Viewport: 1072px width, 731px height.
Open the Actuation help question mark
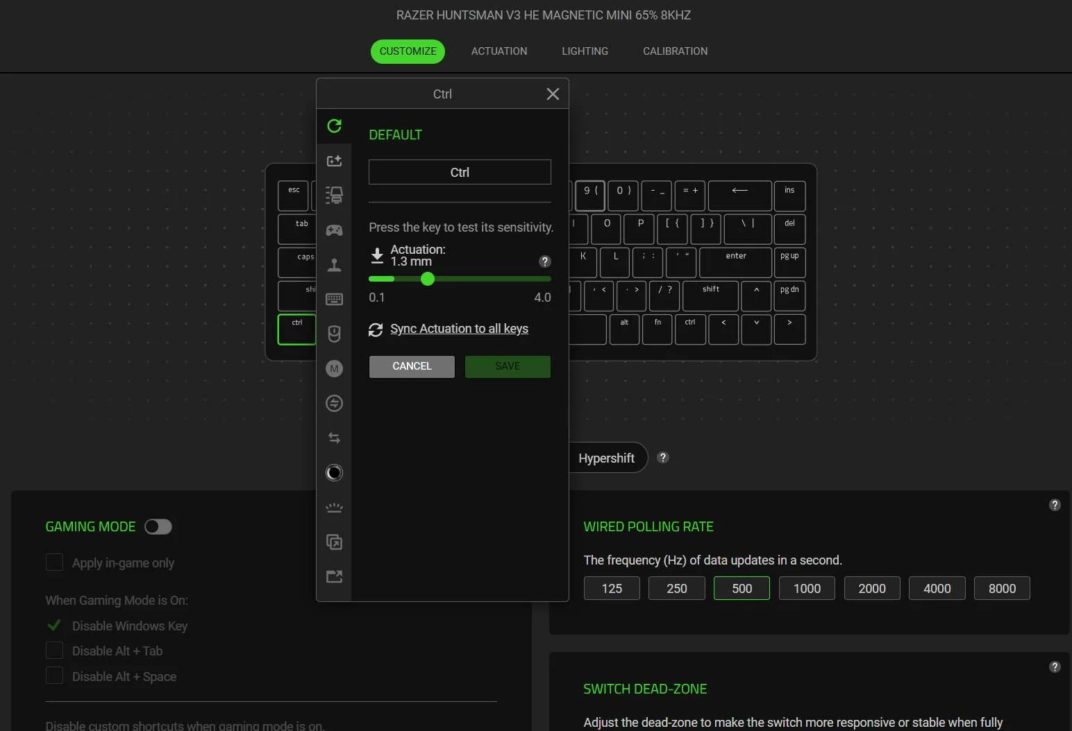click(545, 261)
